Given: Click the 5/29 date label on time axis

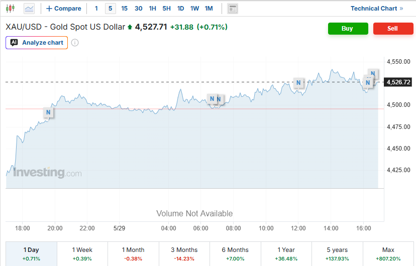Looking at the screenshot, I should [x=119, y=228].
